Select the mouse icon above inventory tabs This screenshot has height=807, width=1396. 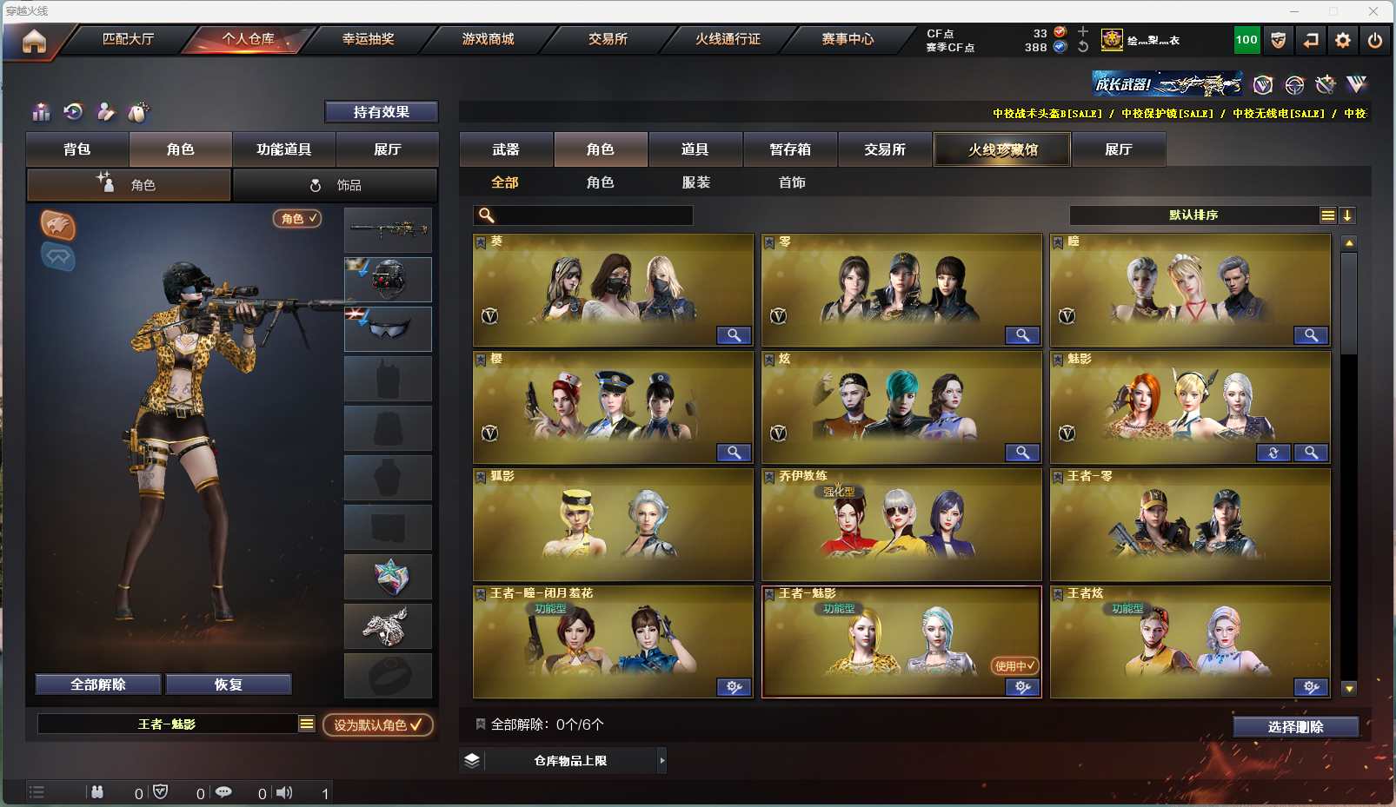tap(138, 112)
